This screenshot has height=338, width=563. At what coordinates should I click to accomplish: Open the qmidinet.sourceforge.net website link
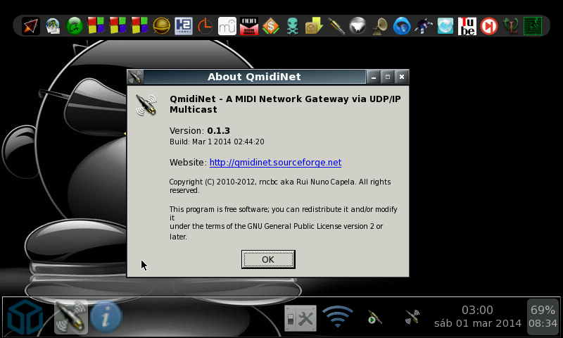(275, 163)
